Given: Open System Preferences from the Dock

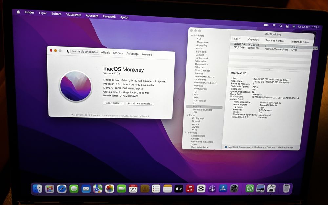Looking at the screenshot, I should coord(234,189).
